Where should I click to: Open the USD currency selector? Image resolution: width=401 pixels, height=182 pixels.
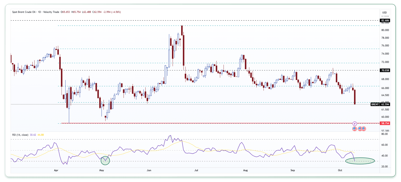[384, 12]
